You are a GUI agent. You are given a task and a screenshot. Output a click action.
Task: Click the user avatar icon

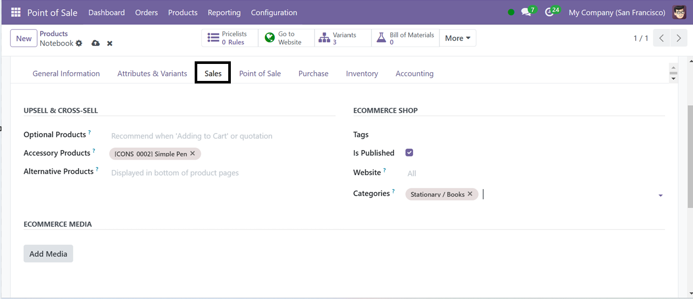click(680, 12)
